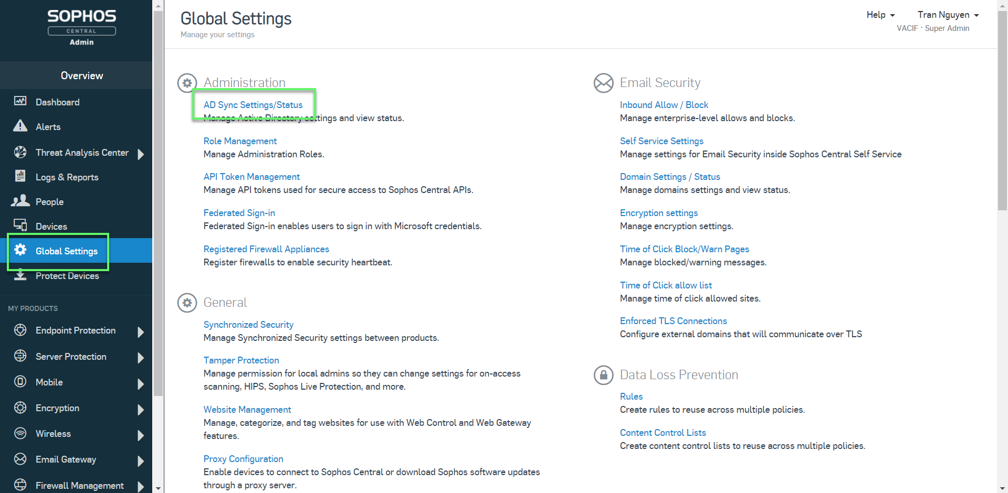
Task: Click the Endpoint Protection icon
Action: (x=20, y=330)
